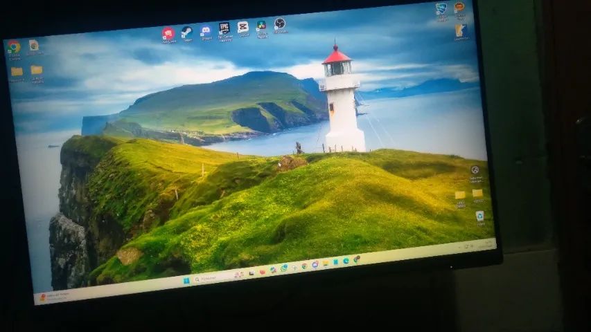591x332 pixels.
Task: Launch Microsoft Edge from the taskbar
Action: coord(346,261)
